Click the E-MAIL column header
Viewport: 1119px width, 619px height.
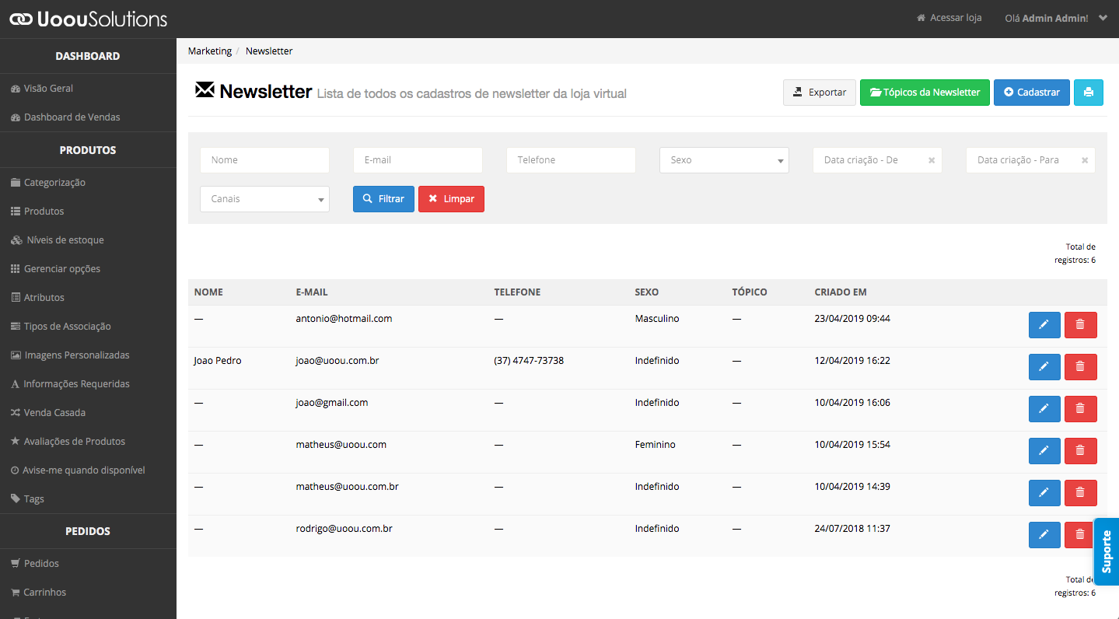pos(312,292)
